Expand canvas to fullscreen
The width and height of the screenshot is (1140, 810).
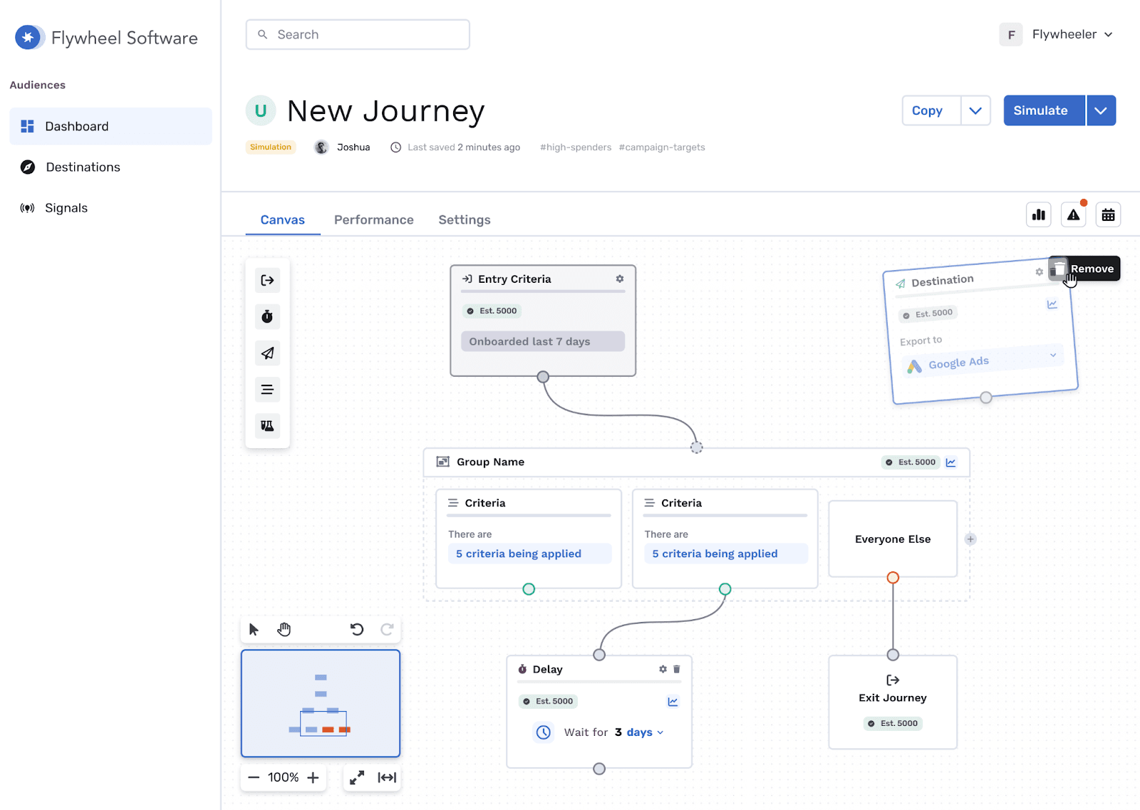[357, 777]
